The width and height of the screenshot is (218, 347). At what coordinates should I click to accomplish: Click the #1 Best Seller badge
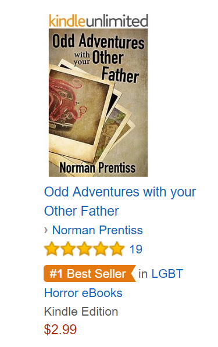[x=90, y=274]
